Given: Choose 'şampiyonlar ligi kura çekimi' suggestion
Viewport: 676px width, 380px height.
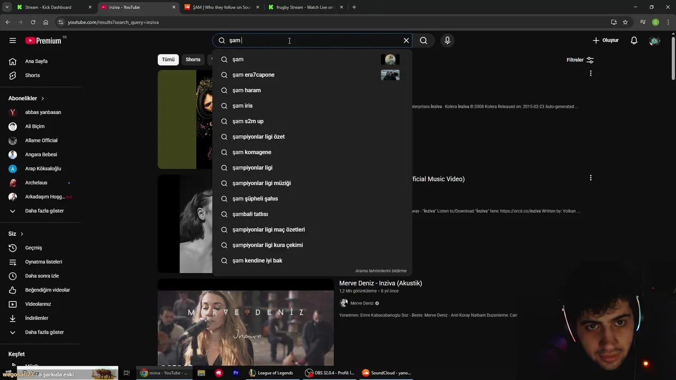Looking at the screenshot, I should (x=312, y=245).
